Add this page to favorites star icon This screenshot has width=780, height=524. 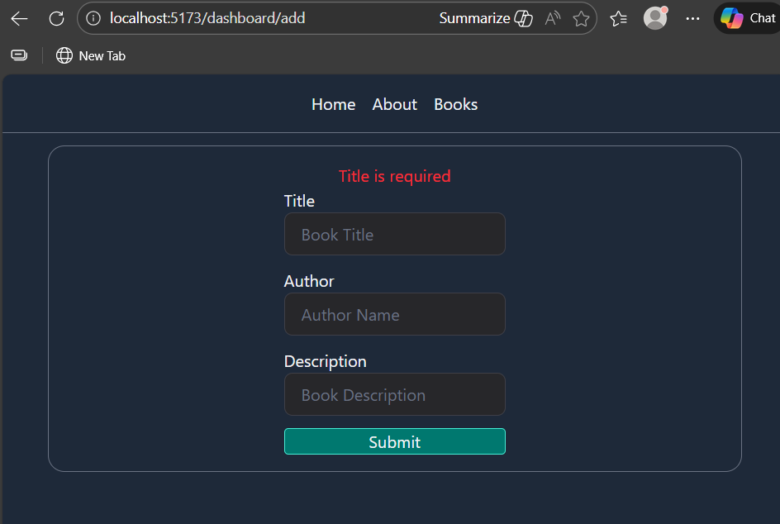point(581,19)
